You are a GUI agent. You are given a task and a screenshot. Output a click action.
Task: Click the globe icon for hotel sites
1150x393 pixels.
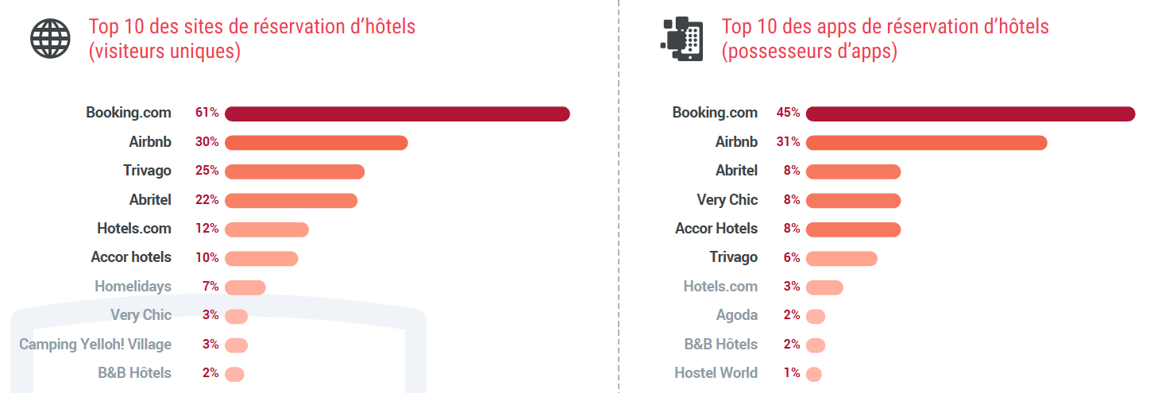click(x=51, y=38)
